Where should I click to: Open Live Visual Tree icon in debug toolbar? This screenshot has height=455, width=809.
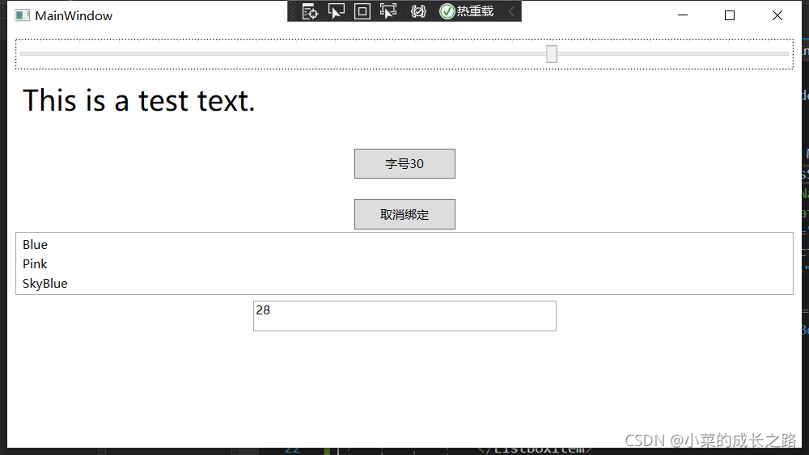click(310, 11)
